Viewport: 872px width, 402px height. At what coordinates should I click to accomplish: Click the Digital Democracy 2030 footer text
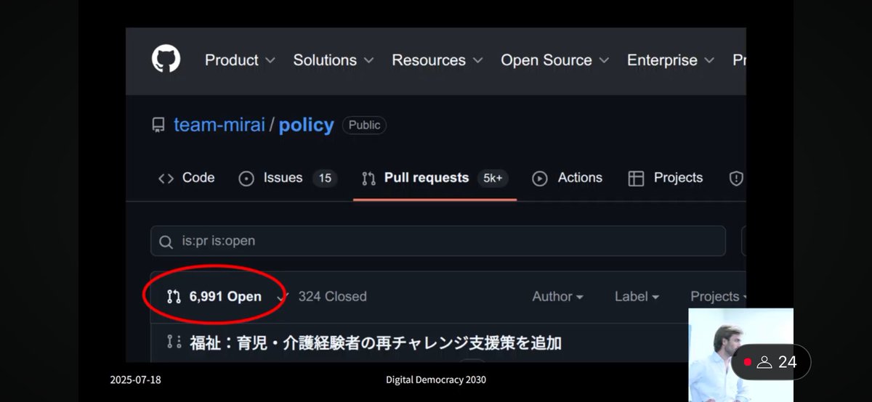tap(435, 380)
